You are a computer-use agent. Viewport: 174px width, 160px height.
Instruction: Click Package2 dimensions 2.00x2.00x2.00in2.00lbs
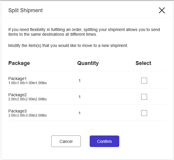(x=28, y=99)
